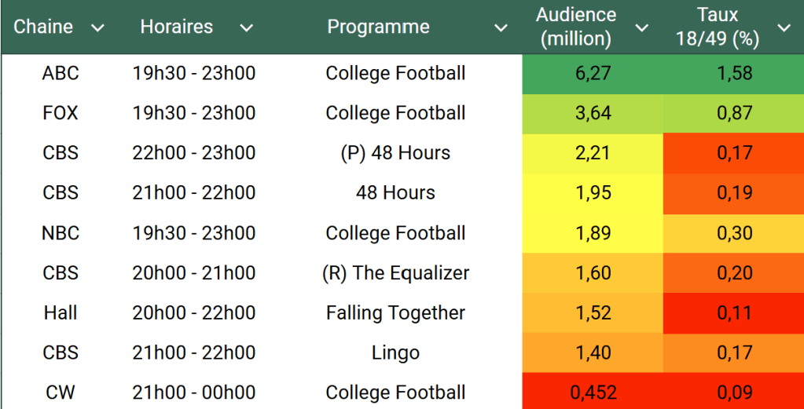This screenshot has height=409, width=804.
Task: Click the (P) 48 Hours programme cell
Action: (x=395, y=153)
